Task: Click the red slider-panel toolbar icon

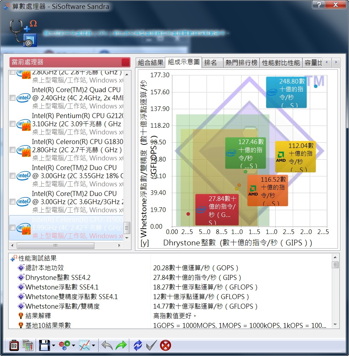Action: pyautogui.click(x=14, y=345)
